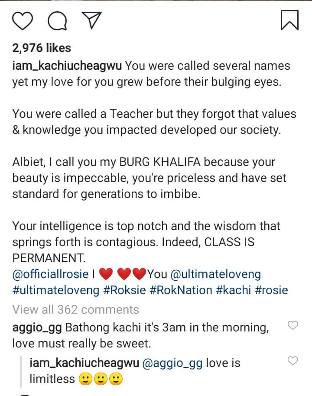Screen dimensions: 312x396
Task: Open @officiallrosie mention
Action: pyautogui.click(x=49, y=274)
